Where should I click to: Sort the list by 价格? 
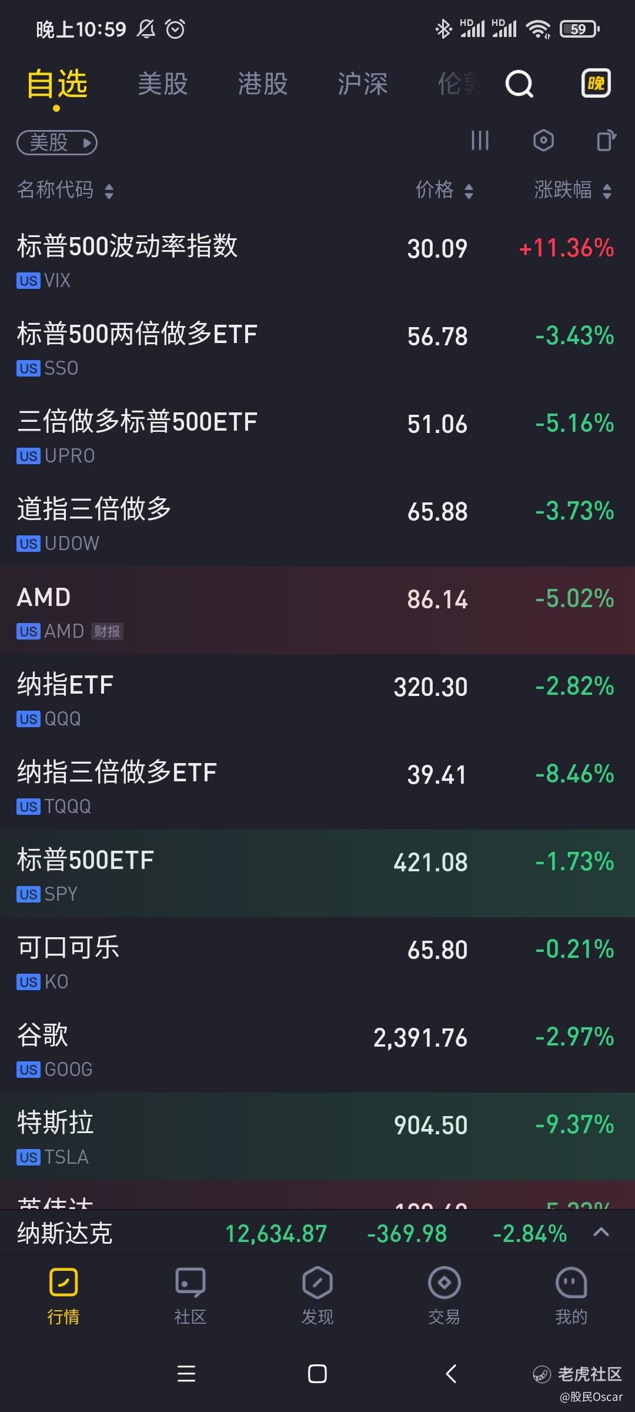tap(444, 190)
